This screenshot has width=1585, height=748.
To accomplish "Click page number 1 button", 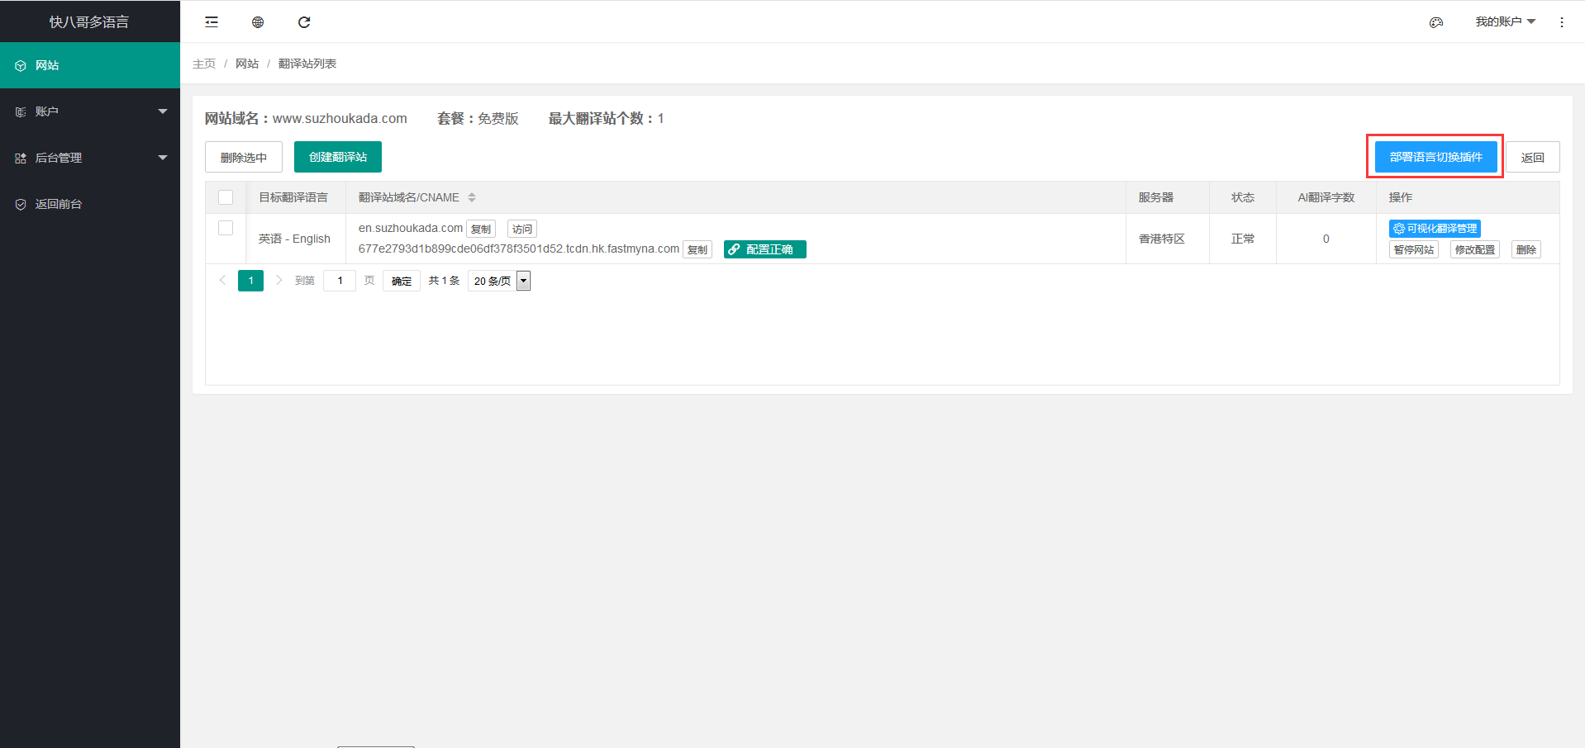I will click(x=251, y=281).
